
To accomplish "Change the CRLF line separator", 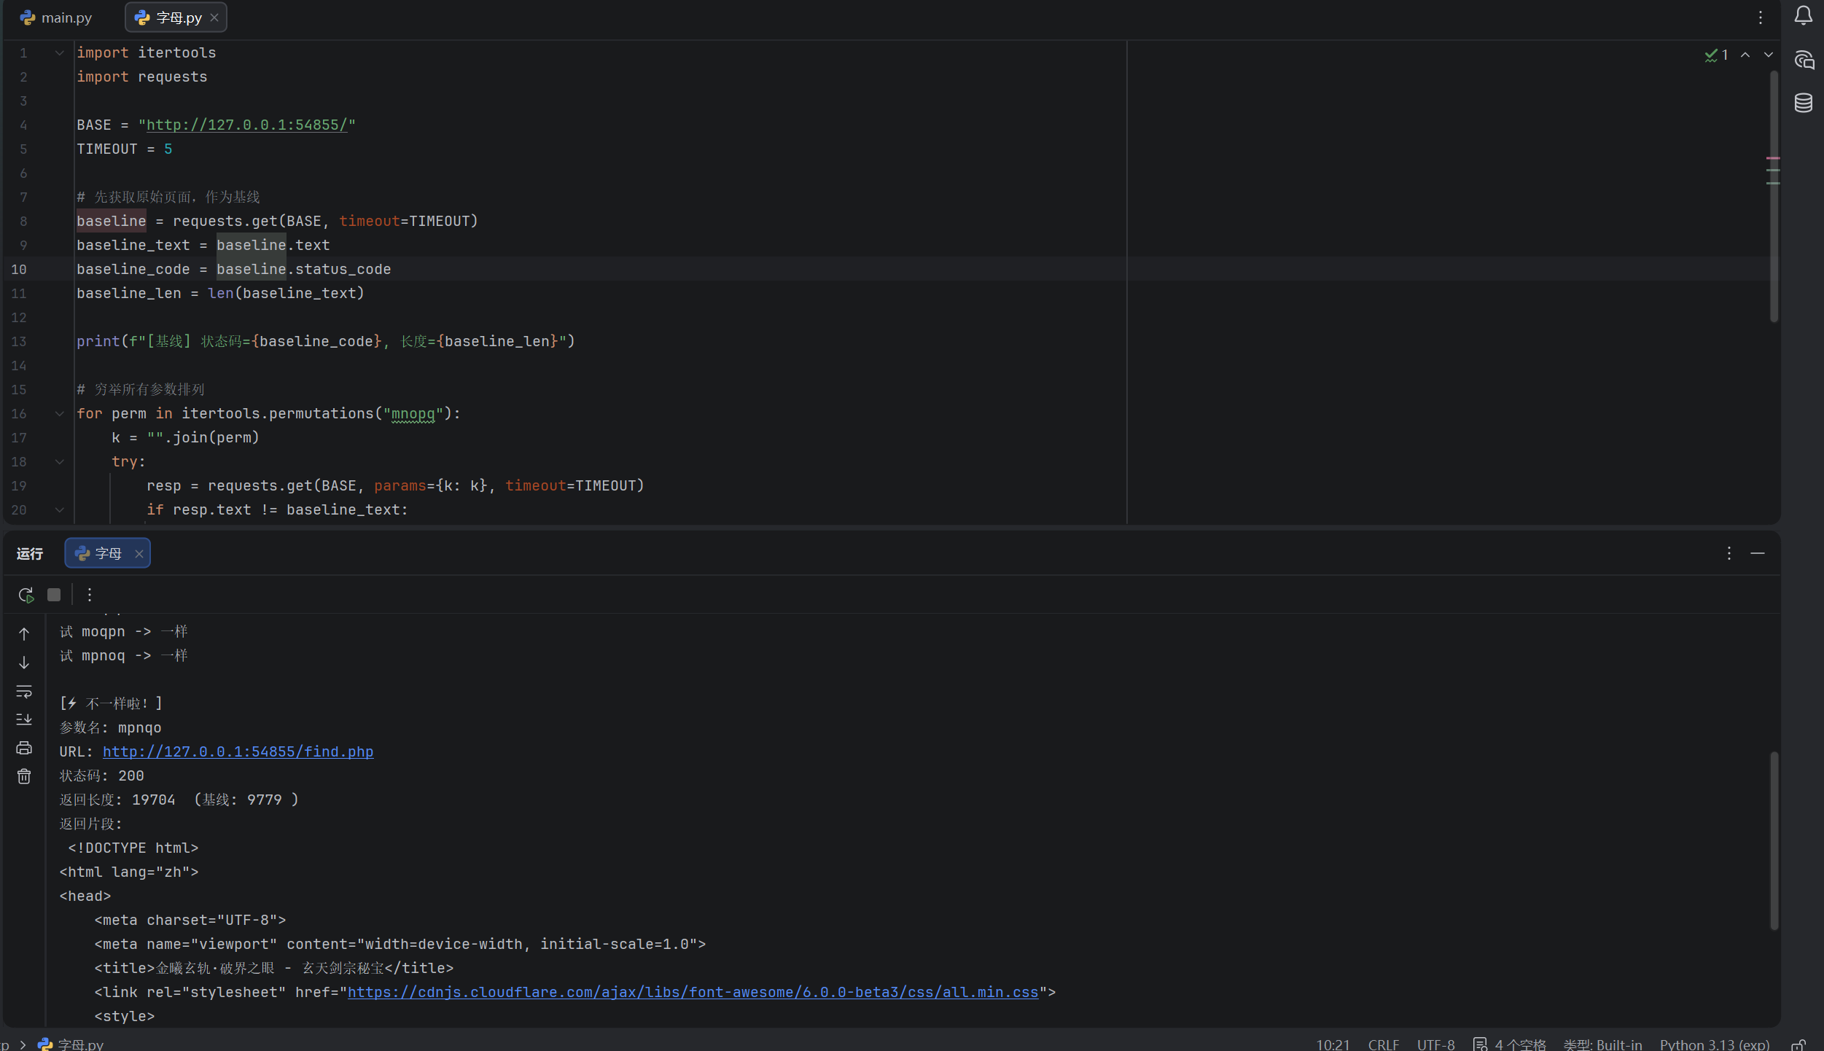I will point(1383,1044).
